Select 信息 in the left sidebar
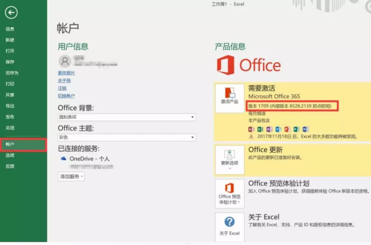 [10, 29]
